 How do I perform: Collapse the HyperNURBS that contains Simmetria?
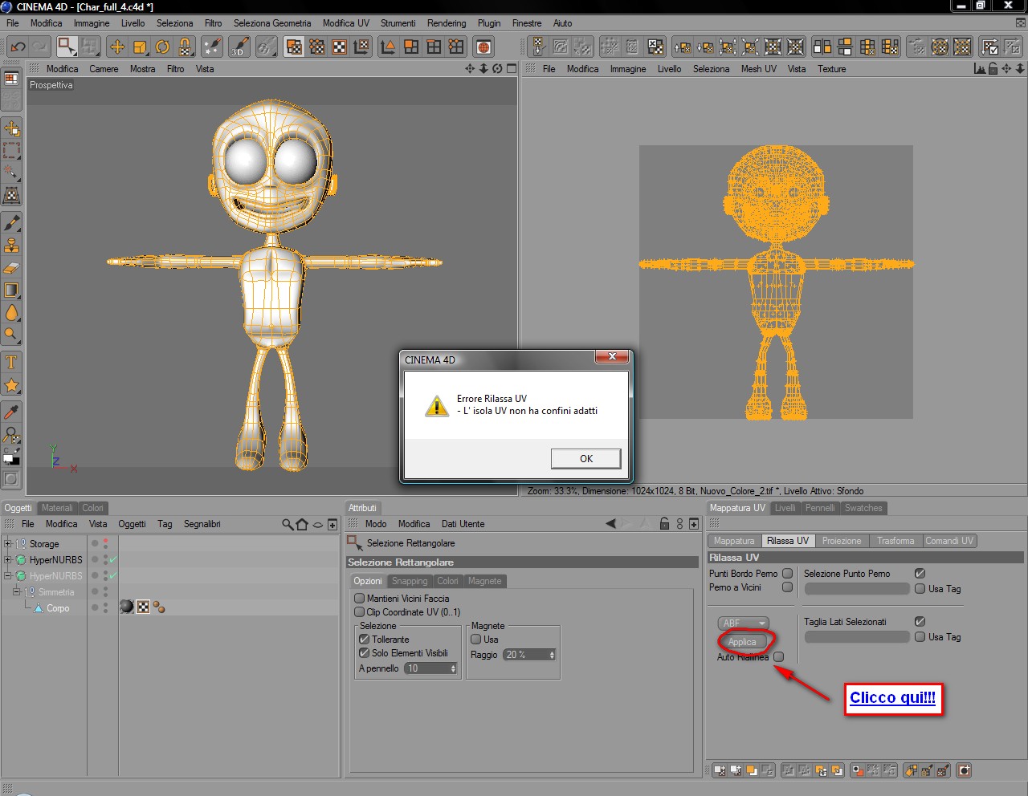coord(8,575)
